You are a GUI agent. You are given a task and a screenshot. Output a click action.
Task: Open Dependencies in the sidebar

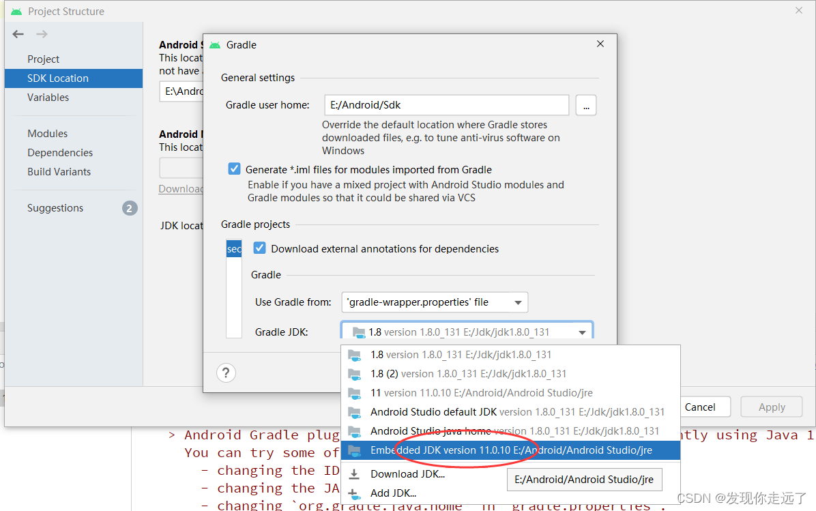pos(60,152)
